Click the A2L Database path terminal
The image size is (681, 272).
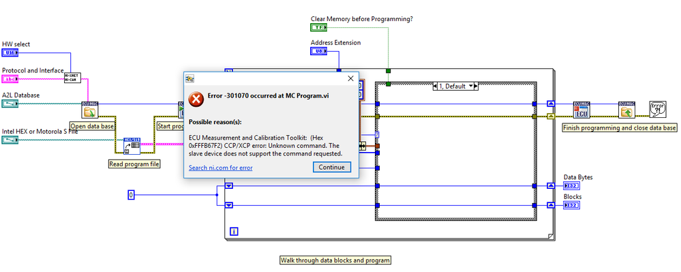pos(10,104)
